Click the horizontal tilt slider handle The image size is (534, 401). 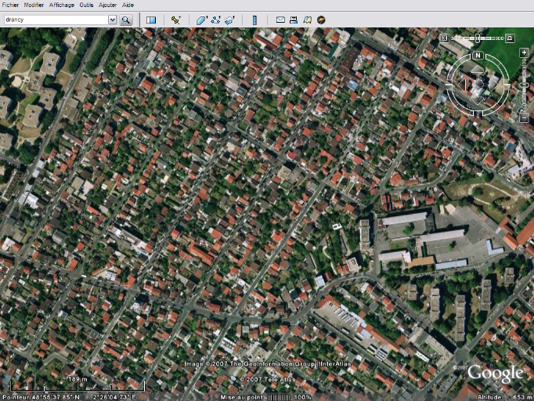click(478, 38)
